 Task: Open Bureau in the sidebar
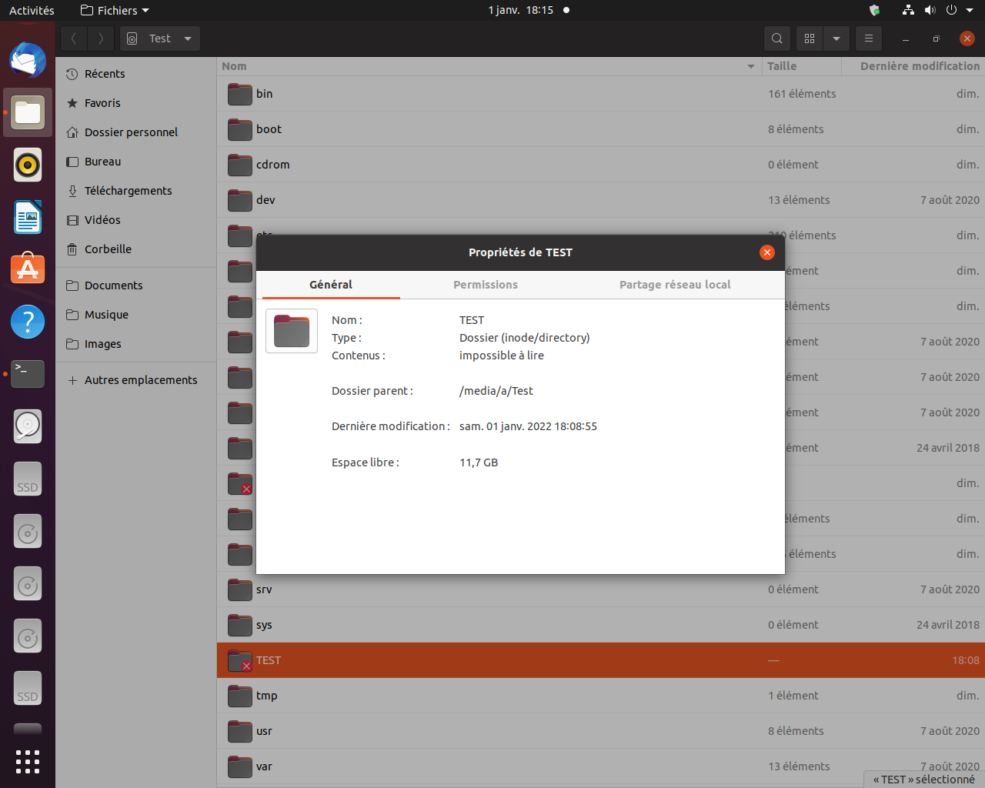(136, 162)
